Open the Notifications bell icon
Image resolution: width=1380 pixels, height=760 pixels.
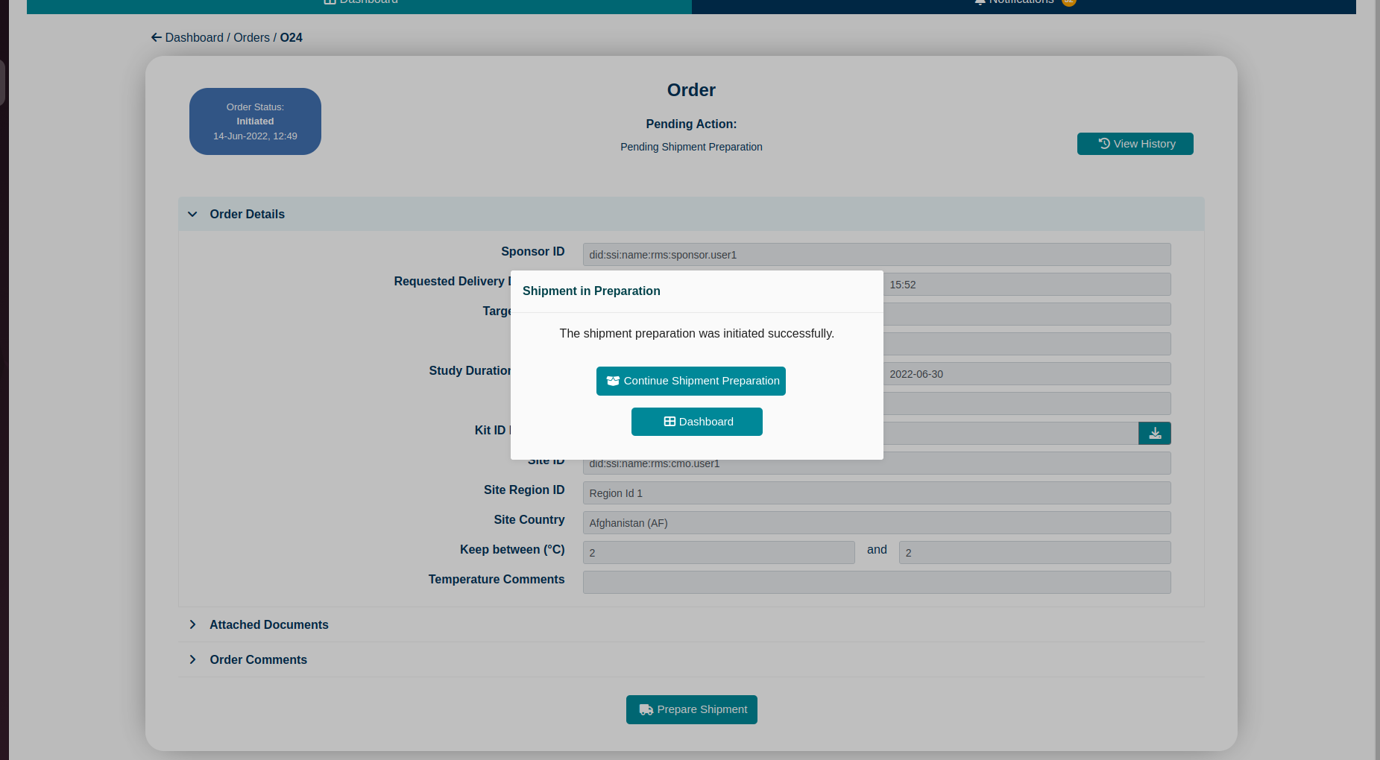tap(980, 2)
